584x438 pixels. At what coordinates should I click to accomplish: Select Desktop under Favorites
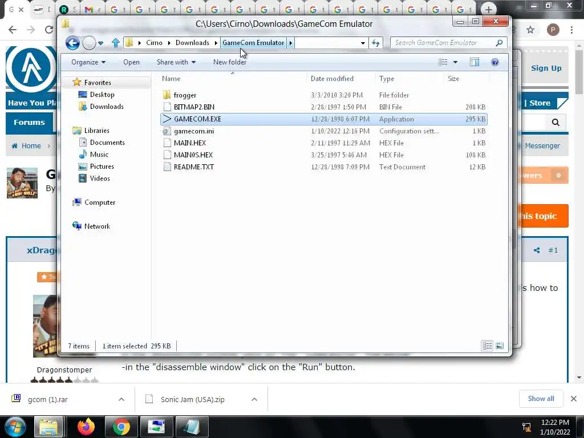102,95
